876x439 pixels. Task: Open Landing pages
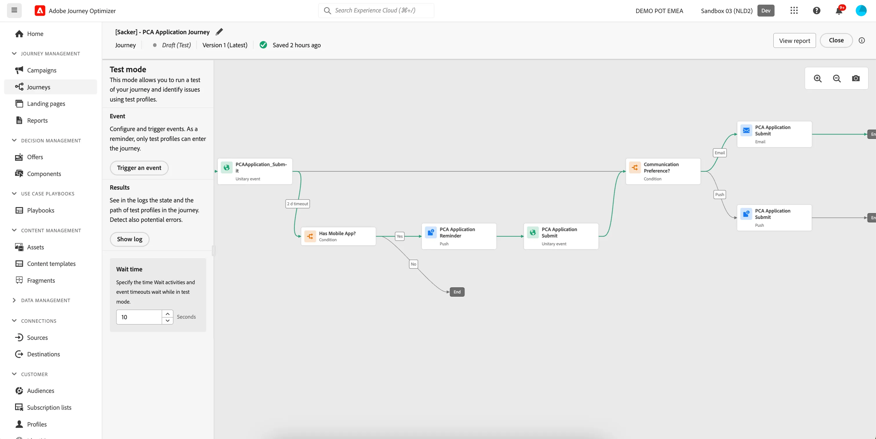(x=50, y=104)
